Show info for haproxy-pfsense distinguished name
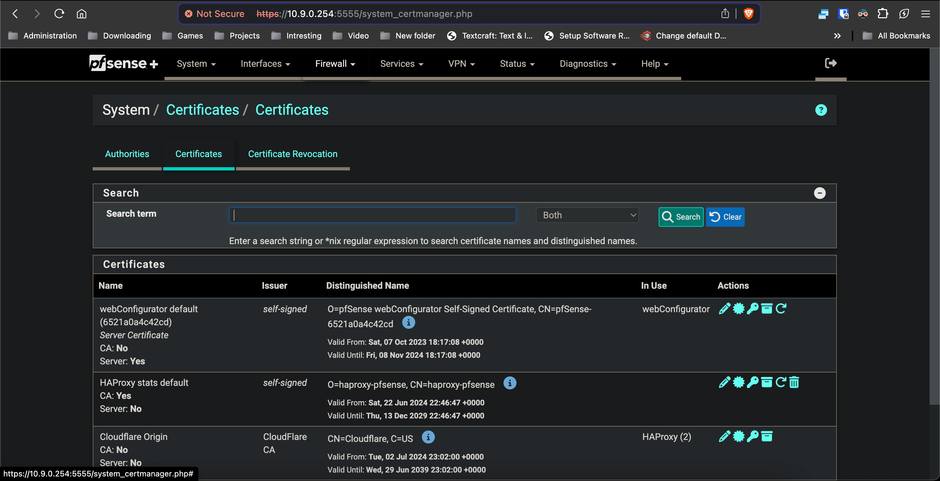This screenshot has height=481, width=940. point(510,383)
